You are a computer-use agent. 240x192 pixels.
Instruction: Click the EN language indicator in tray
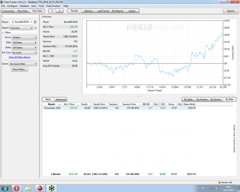click(x=203, y=188)
